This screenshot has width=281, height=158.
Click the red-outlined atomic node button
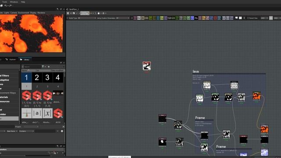pos(215,18)
